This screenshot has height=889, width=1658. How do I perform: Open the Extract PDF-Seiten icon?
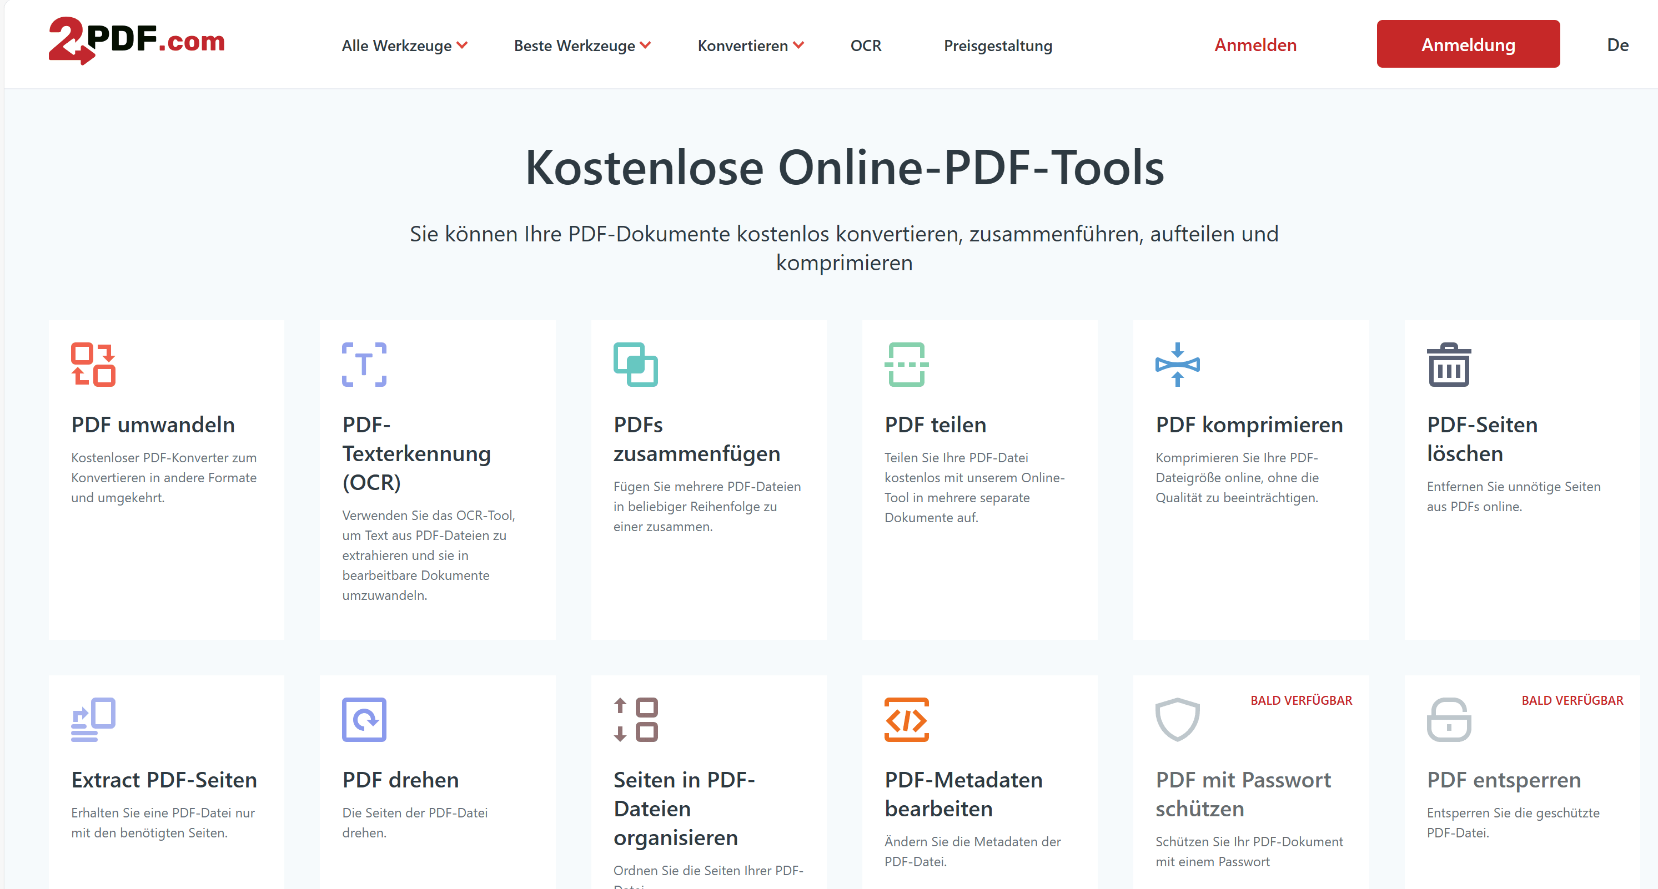coord(93,719)
